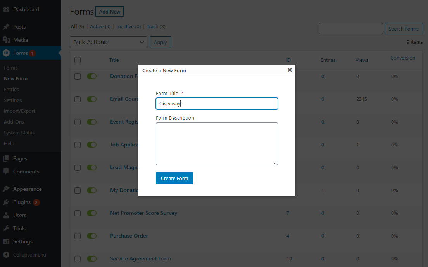The width and height of the screenshot is (428, 267).
Task: Click the Dashboard gauge icon
Action: point(6,9)
